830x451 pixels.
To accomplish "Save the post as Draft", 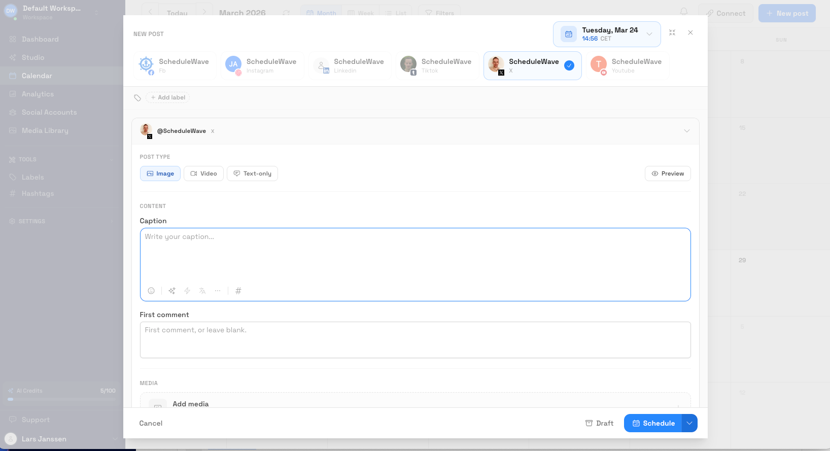I will tap(599, 423).
